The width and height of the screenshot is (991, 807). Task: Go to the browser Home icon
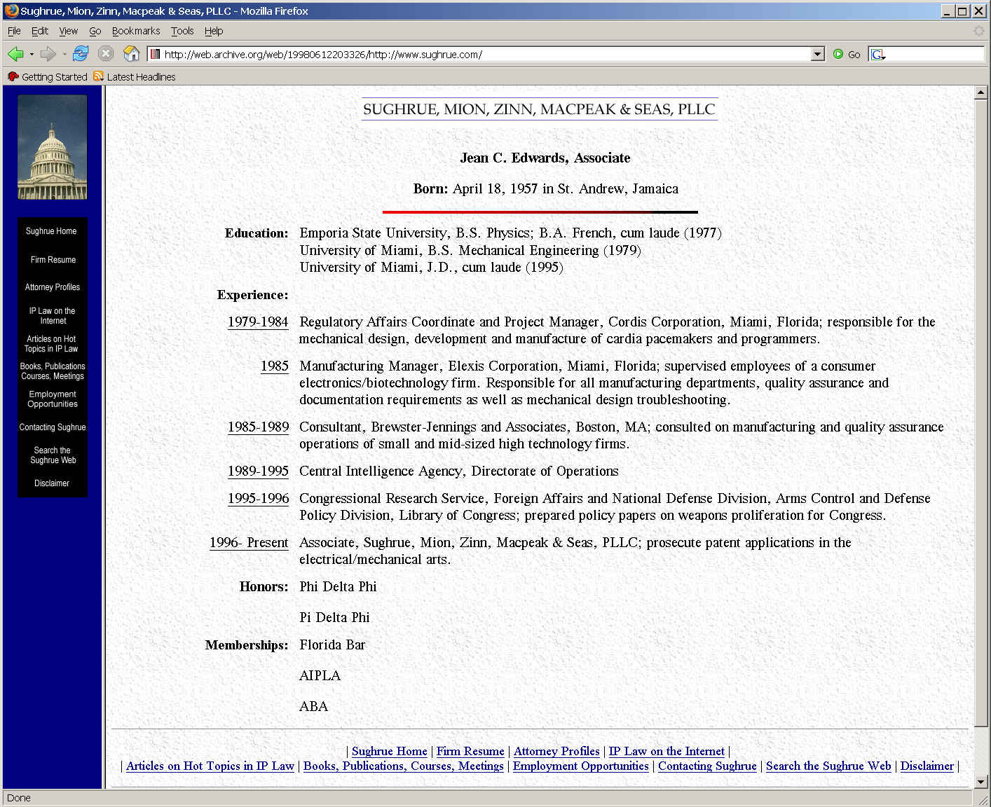pyautogui.click(x=131, y=54)
